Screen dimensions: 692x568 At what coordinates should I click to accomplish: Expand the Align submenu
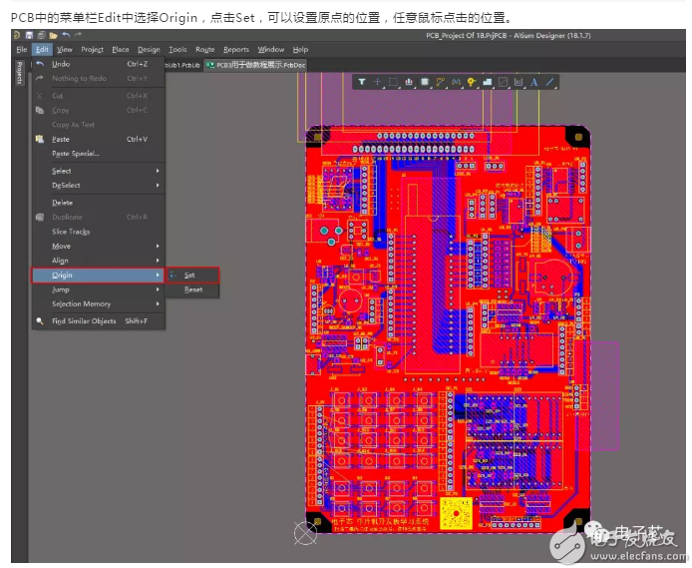pos(99,261)
